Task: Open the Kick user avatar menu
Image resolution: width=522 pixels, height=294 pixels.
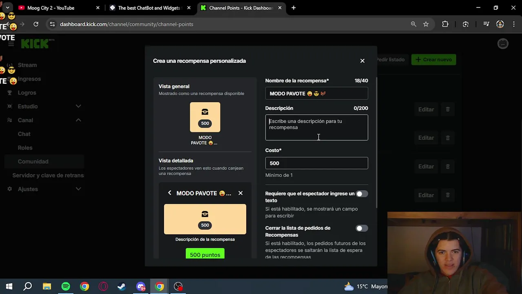Action: tap(503, 44)
